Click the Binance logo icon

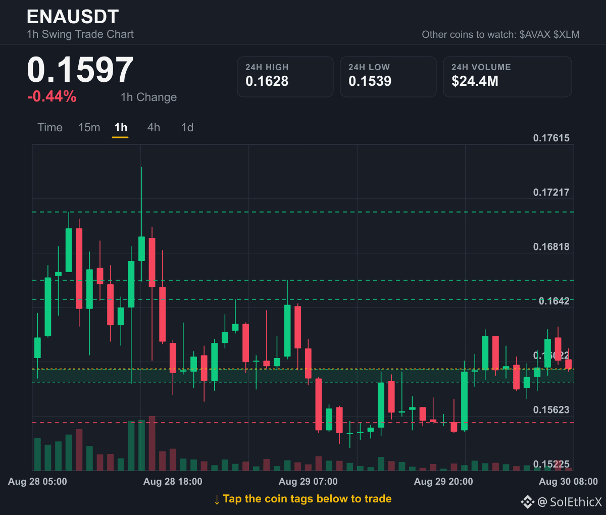pyautogui.click(x=527, y=501)
